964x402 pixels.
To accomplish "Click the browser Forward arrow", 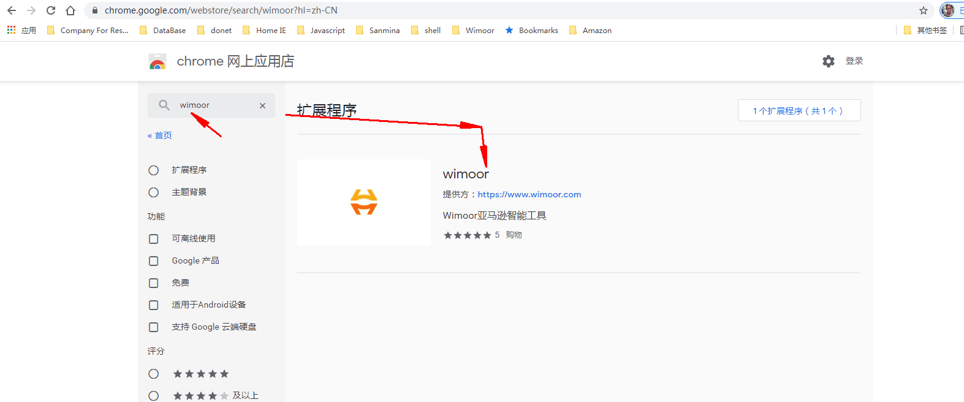I will tap(31, 10).
